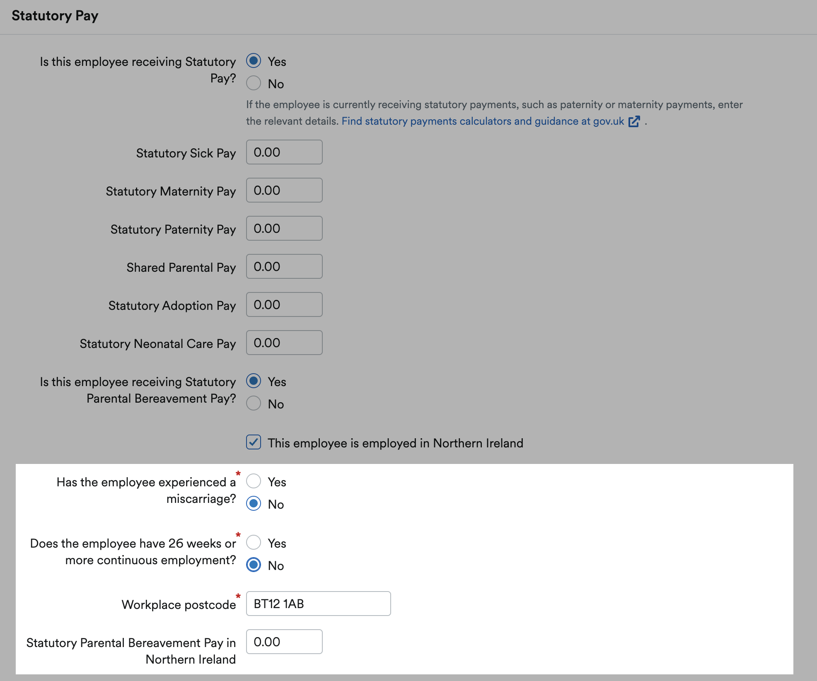
Task: Click the Statutory Sick Pay amount field
Action: pyautogui.click(x=284, y=152)
